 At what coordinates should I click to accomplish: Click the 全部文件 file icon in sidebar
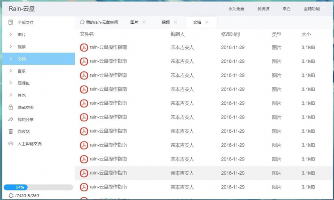11,22
